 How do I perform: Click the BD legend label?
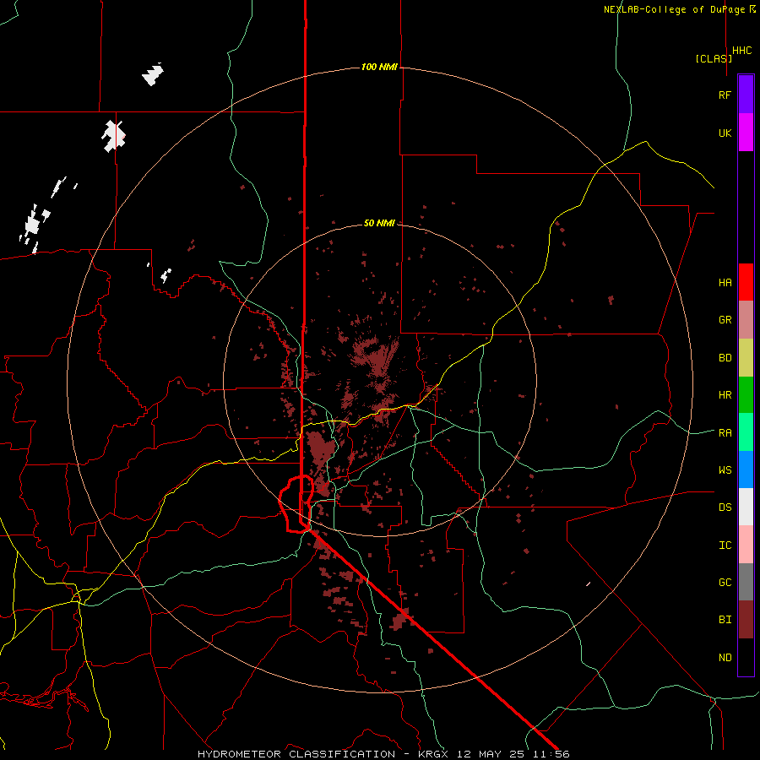pyautogui.click(x=725, y=358)
